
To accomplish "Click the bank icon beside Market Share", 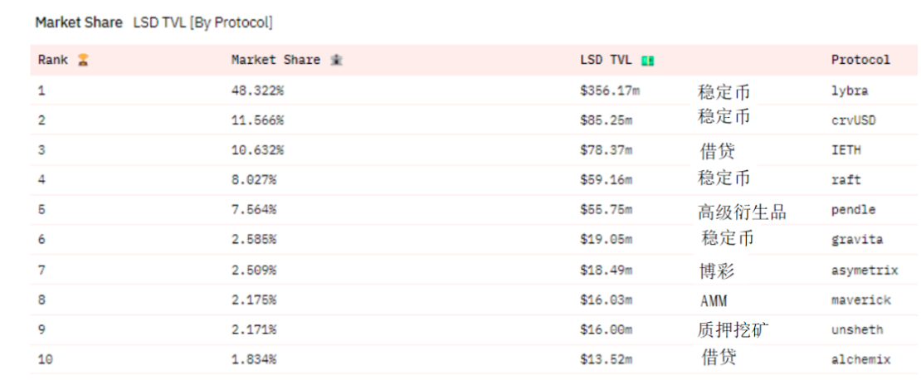I will 336,60.
